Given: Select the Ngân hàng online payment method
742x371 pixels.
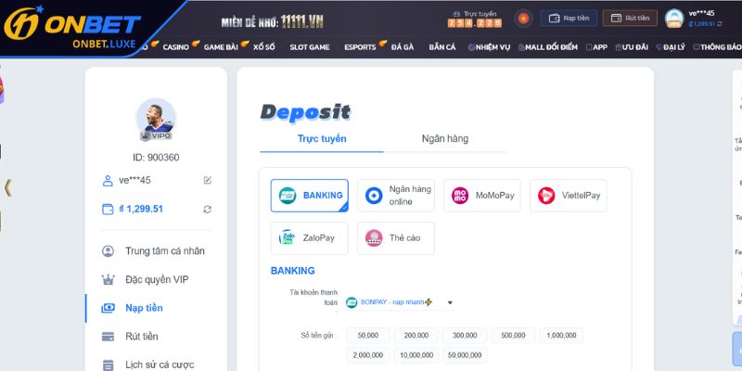Looking at the screenshot, I should (x=396, y=196).
